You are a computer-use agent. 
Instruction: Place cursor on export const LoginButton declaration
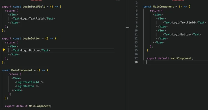29,38
